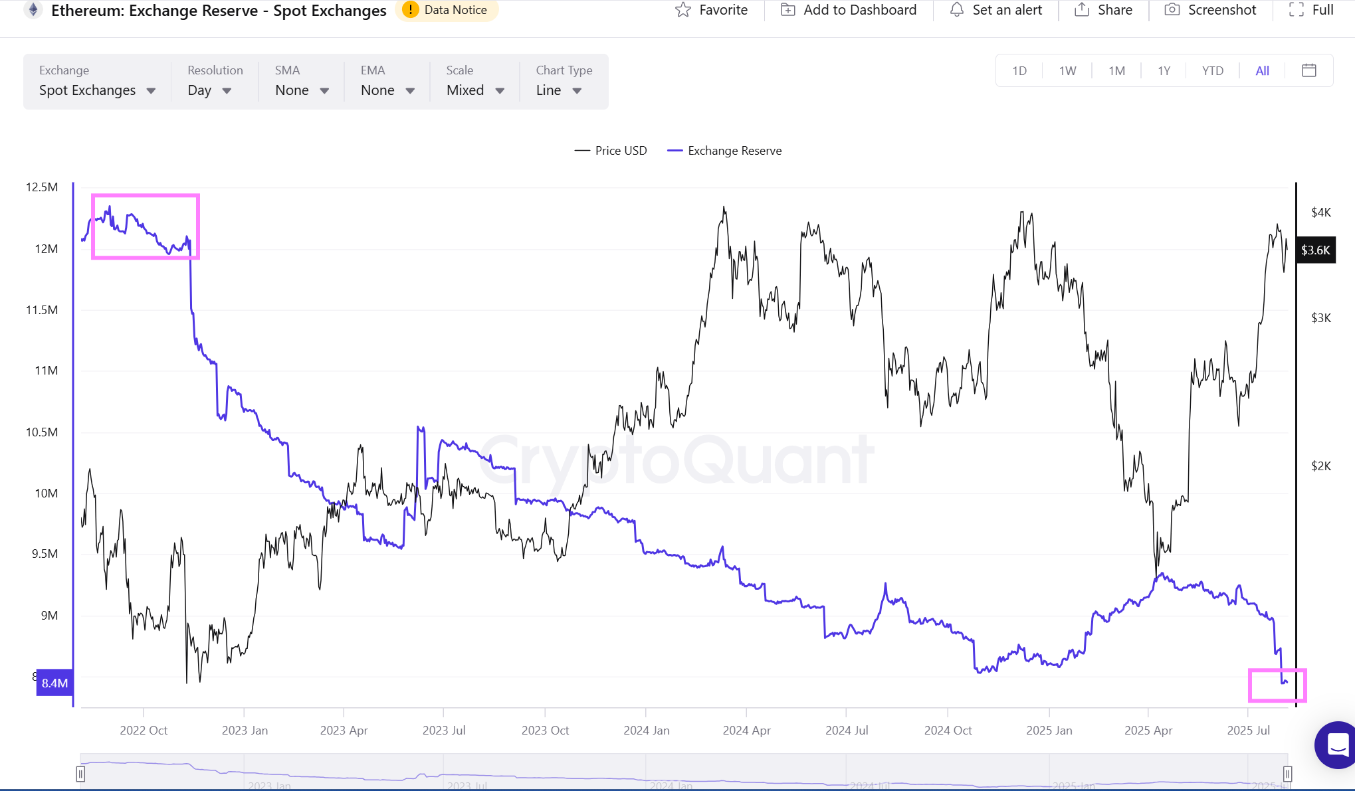Open the SMA None dropdown
Viewport: 1355px width, 791px height.
[302, 90]
